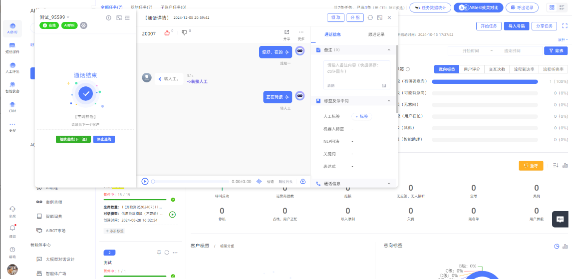This screenshot has height=279, width=572.
Task: Click the thumbs-down dislike icon
Action: pyautogui.click(x=184, y=33)
